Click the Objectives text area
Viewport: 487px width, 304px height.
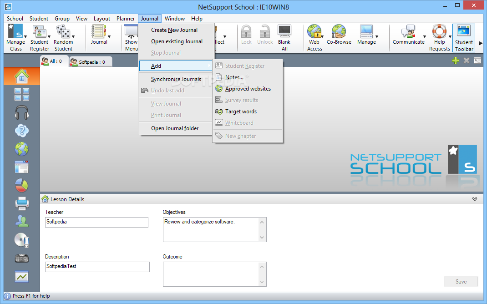[x=215, y=229]
